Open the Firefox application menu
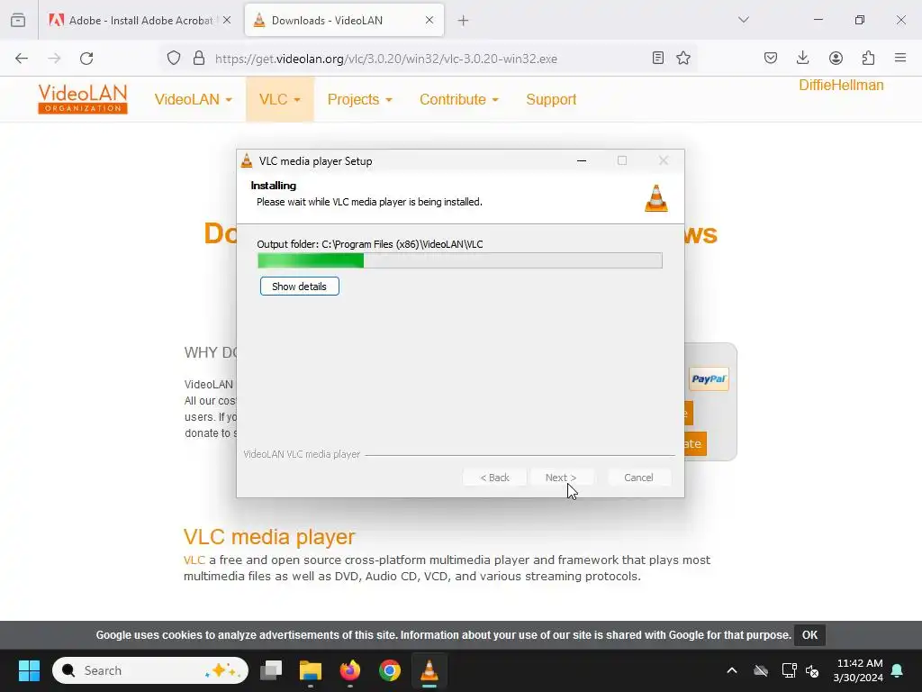 click(x=900, y=58)
